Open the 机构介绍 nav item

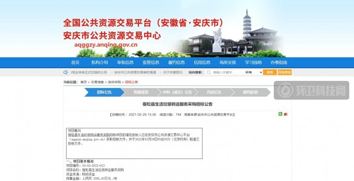tap(100, 63)
